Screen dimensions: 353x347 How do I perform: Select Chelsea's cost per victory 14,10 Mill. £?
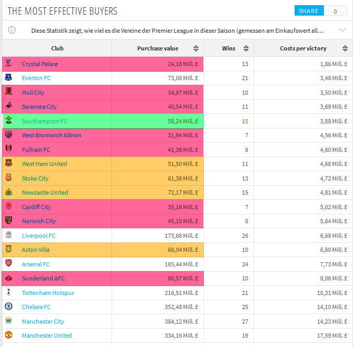pos(332,307)
